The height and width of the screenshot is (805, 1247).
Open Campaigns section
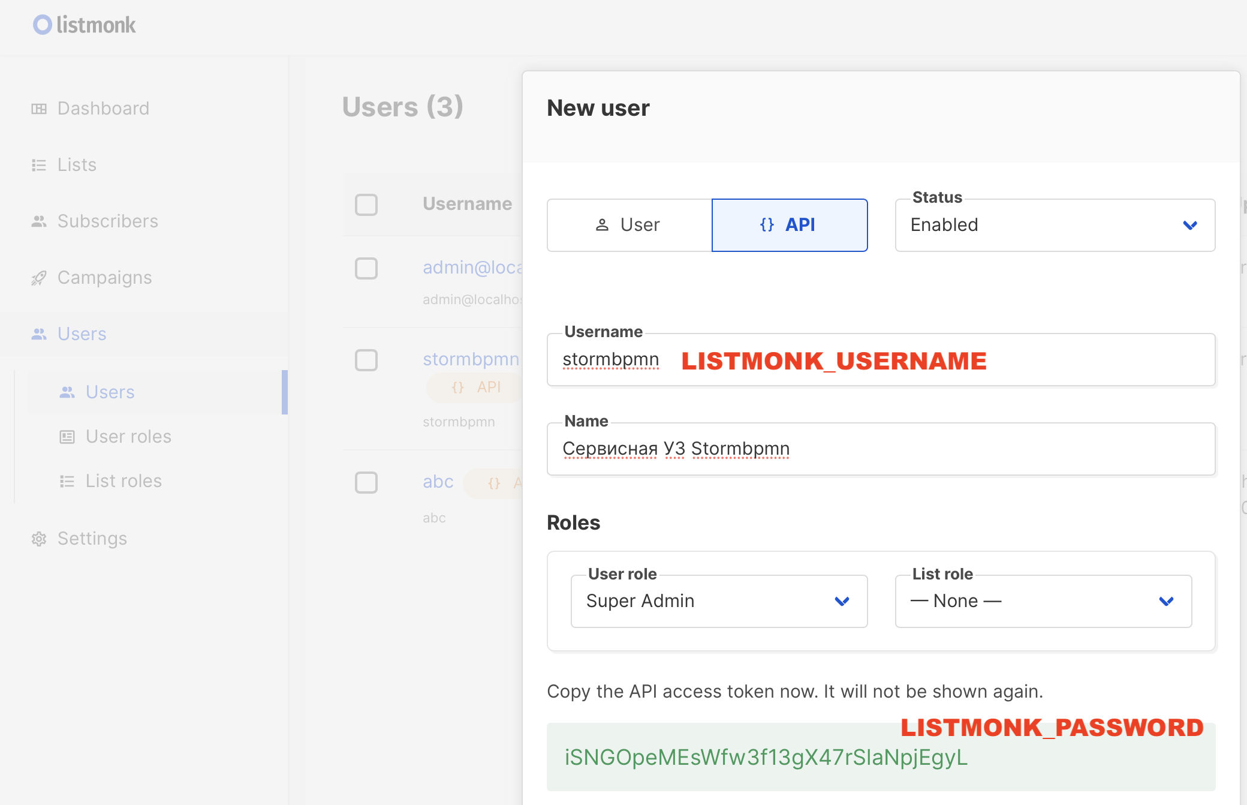pyautogui.click(x=105, y=278)
